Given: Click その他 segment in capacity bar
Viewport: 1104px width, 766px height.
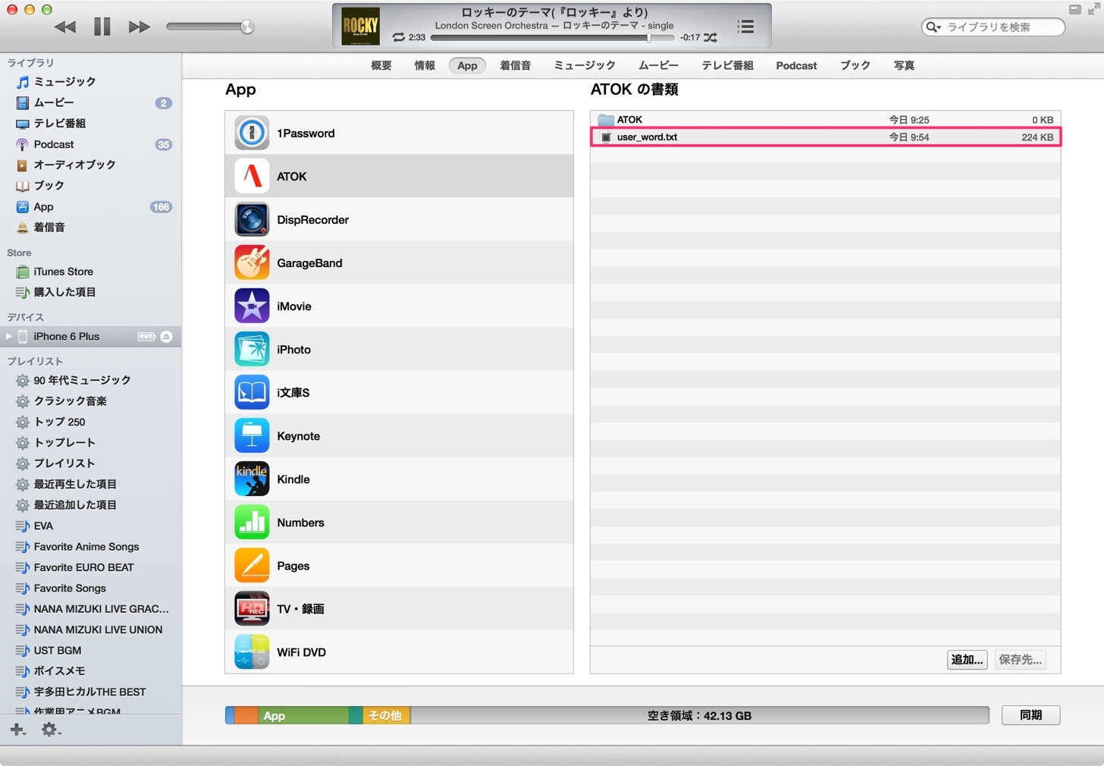Looking at the screenshot, I should pos(386,715).
